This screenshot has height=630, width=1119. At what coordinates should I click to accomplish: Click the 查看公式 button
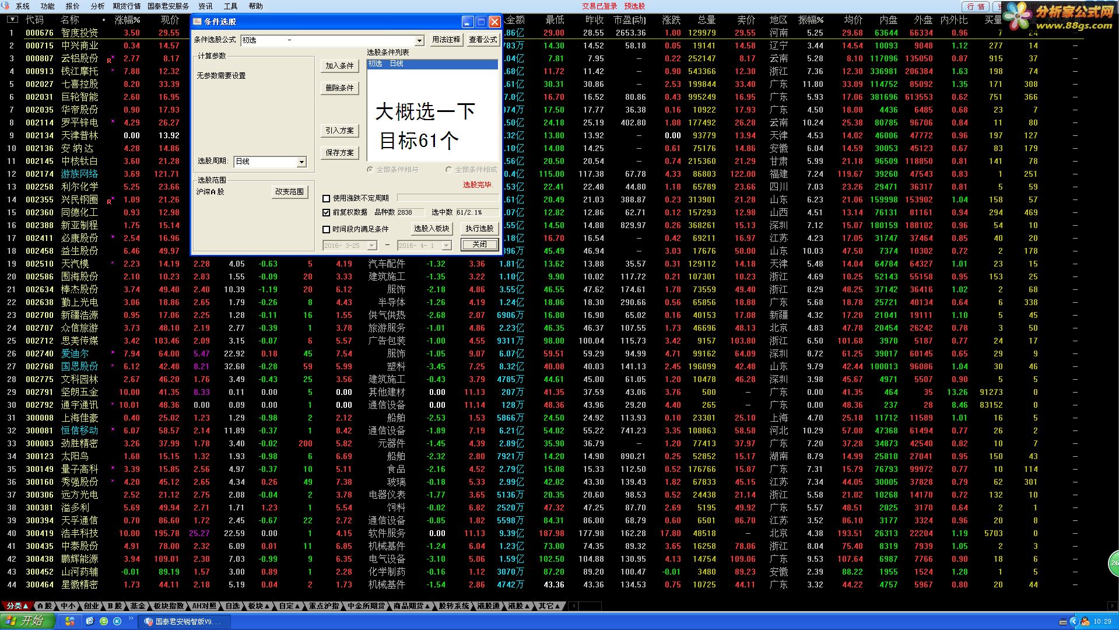(x=483, y=40)
